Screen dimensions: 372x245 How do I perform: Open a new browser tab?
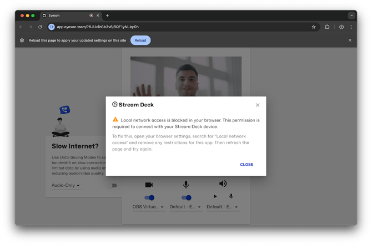[x=107, y=16]
